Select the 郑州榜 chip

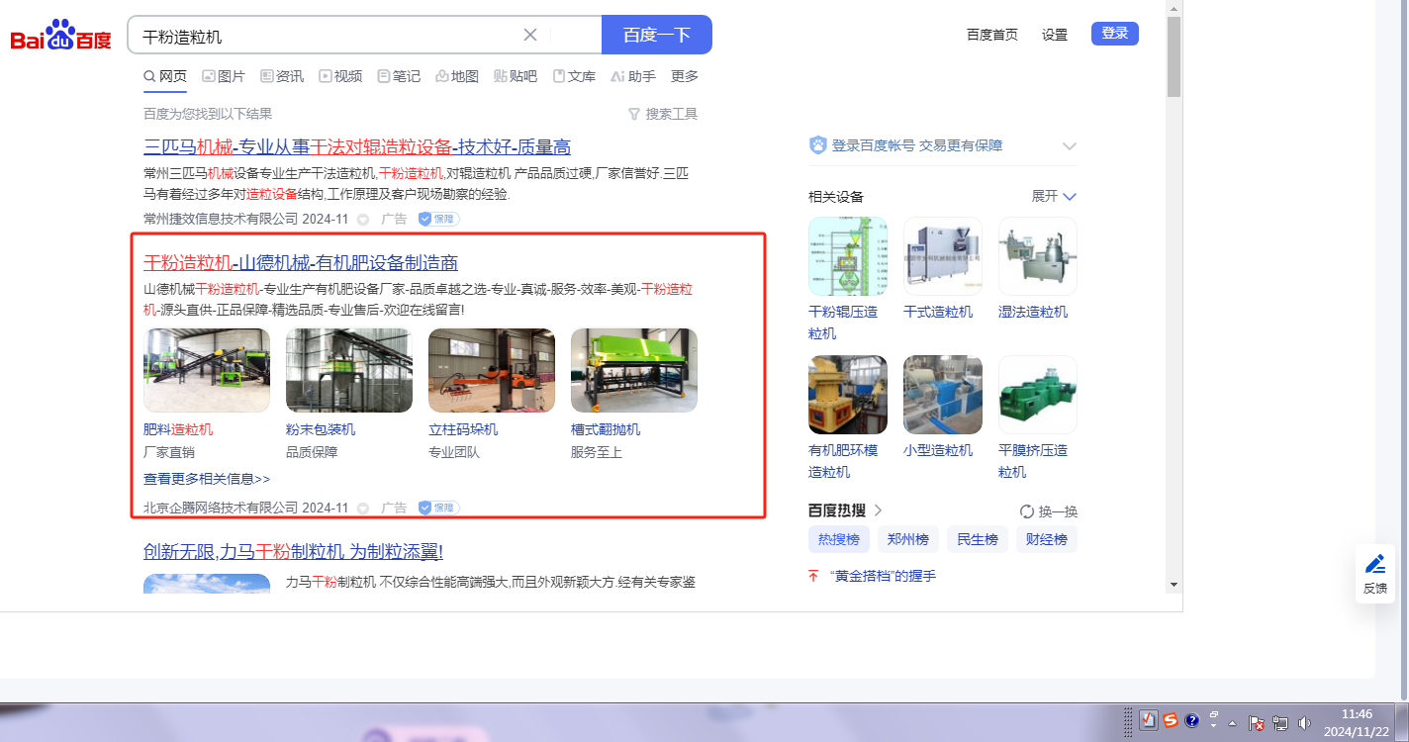point(908,539)
